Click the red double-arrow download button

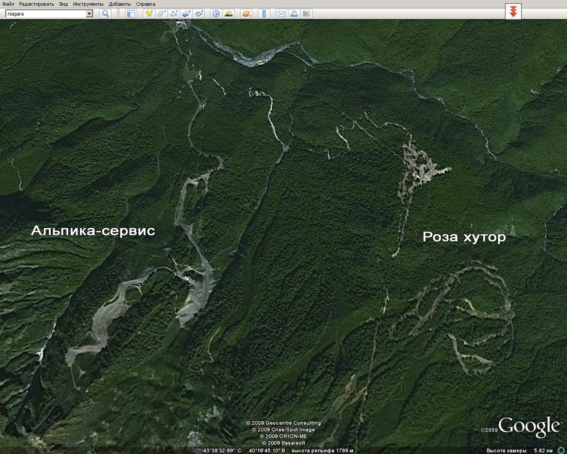[x=513, y=12]
